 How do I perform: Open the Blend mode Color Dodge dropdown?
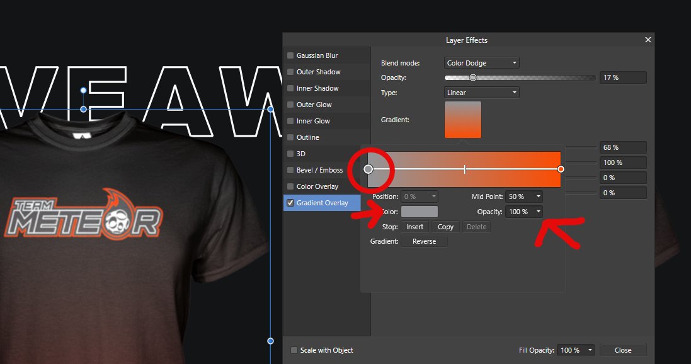481,63
